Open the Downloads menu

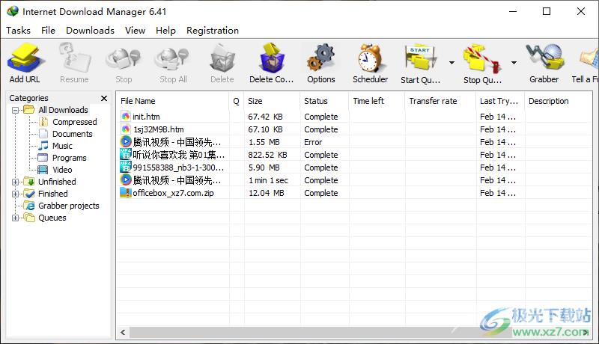[90, 31]
